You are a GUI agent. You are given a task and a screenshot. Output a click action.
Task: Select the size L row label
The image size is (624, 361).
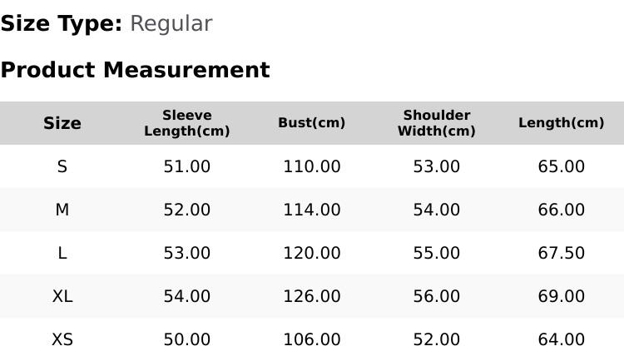(x=62, y=253)
